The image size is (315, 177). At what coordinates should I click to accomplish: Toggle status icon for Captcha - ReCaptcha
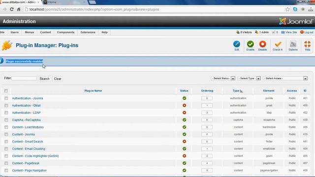tap(184, 120)
